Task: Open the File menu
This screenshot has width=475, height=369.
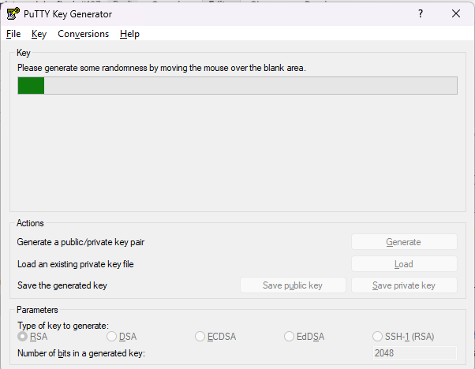Action: coord(13,34)
